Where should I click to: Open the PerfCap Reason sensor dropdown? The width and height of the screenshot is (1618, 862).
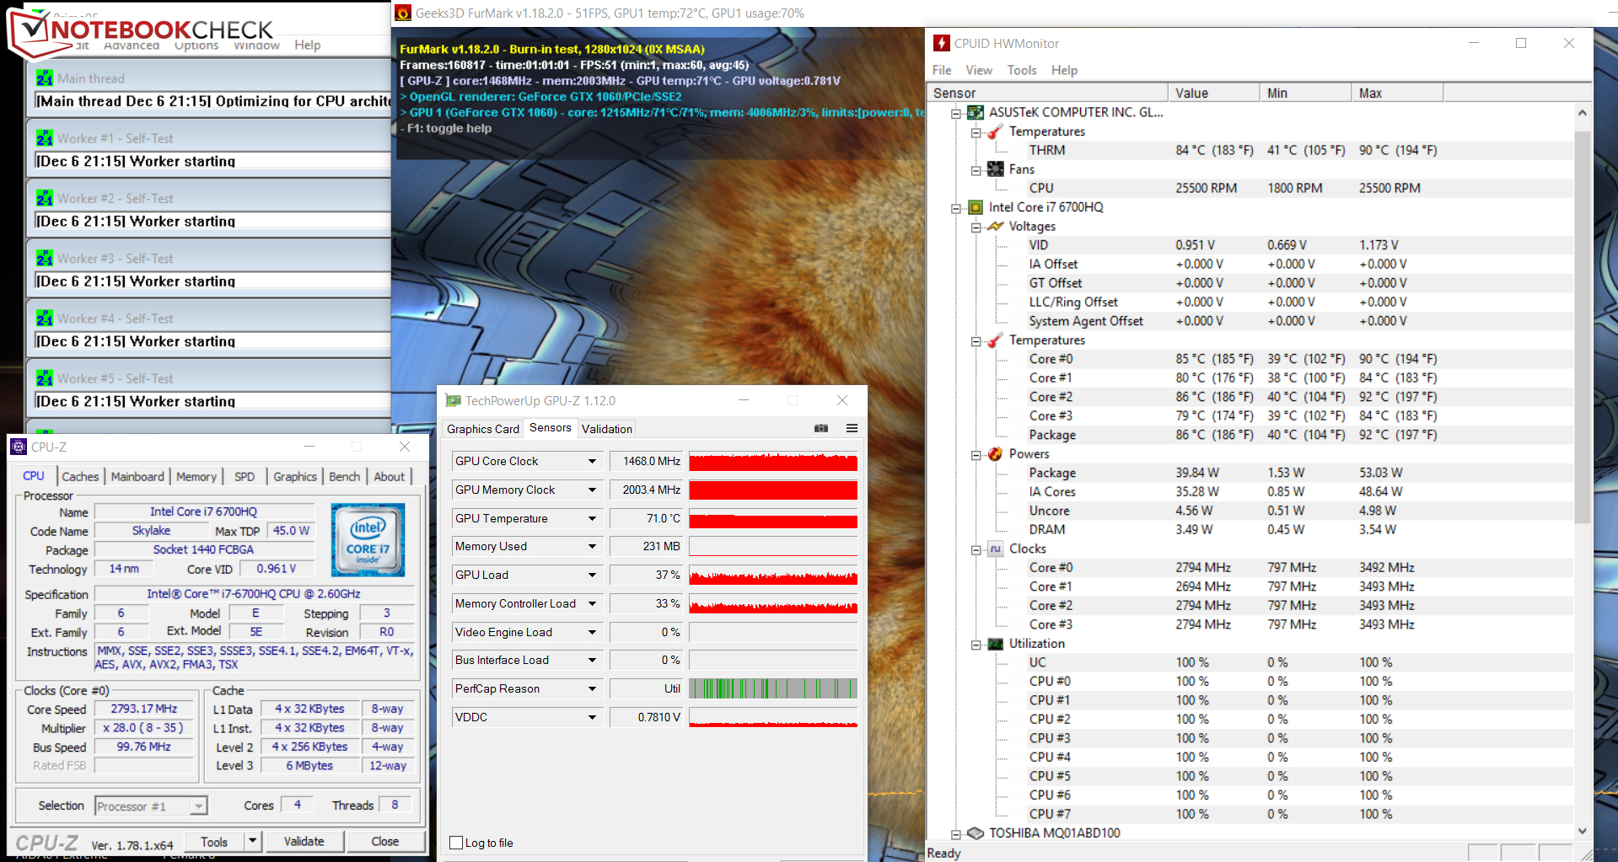click(592, 688)
